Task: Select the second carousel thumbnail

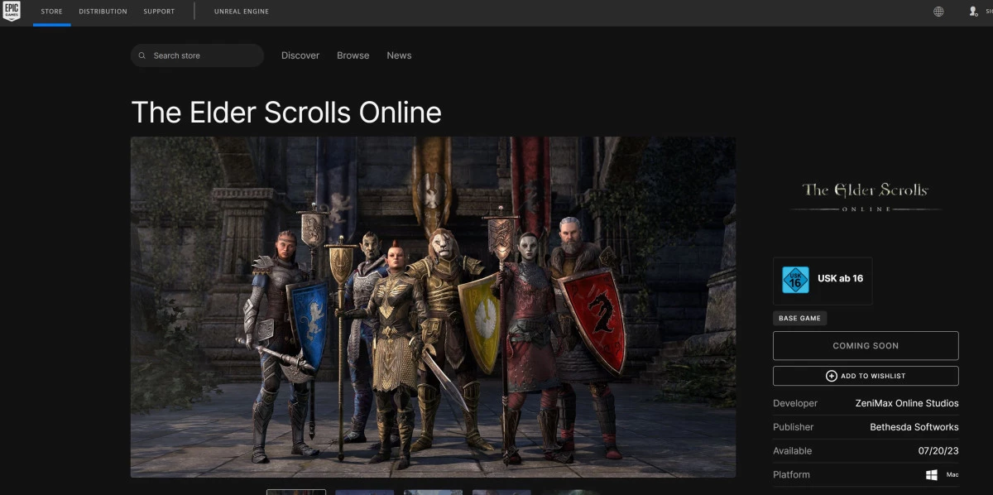Action: [x=365, y=492]
